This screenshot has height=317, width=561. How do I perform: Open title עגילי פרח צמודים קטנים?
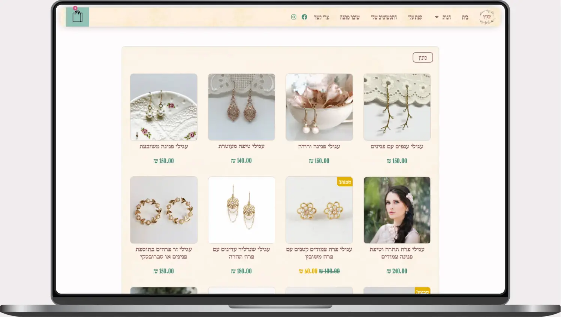point(319,253)
